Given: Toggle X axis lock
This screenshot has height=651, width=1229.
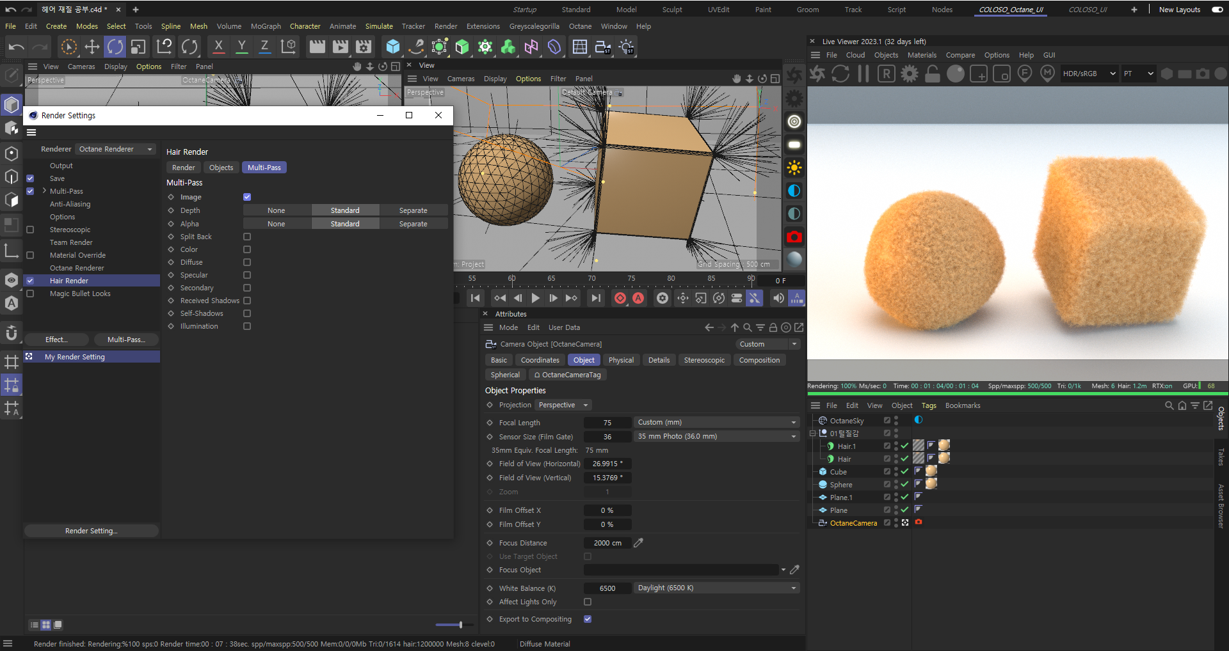Looking at the screenshot, I should (218, 47).
